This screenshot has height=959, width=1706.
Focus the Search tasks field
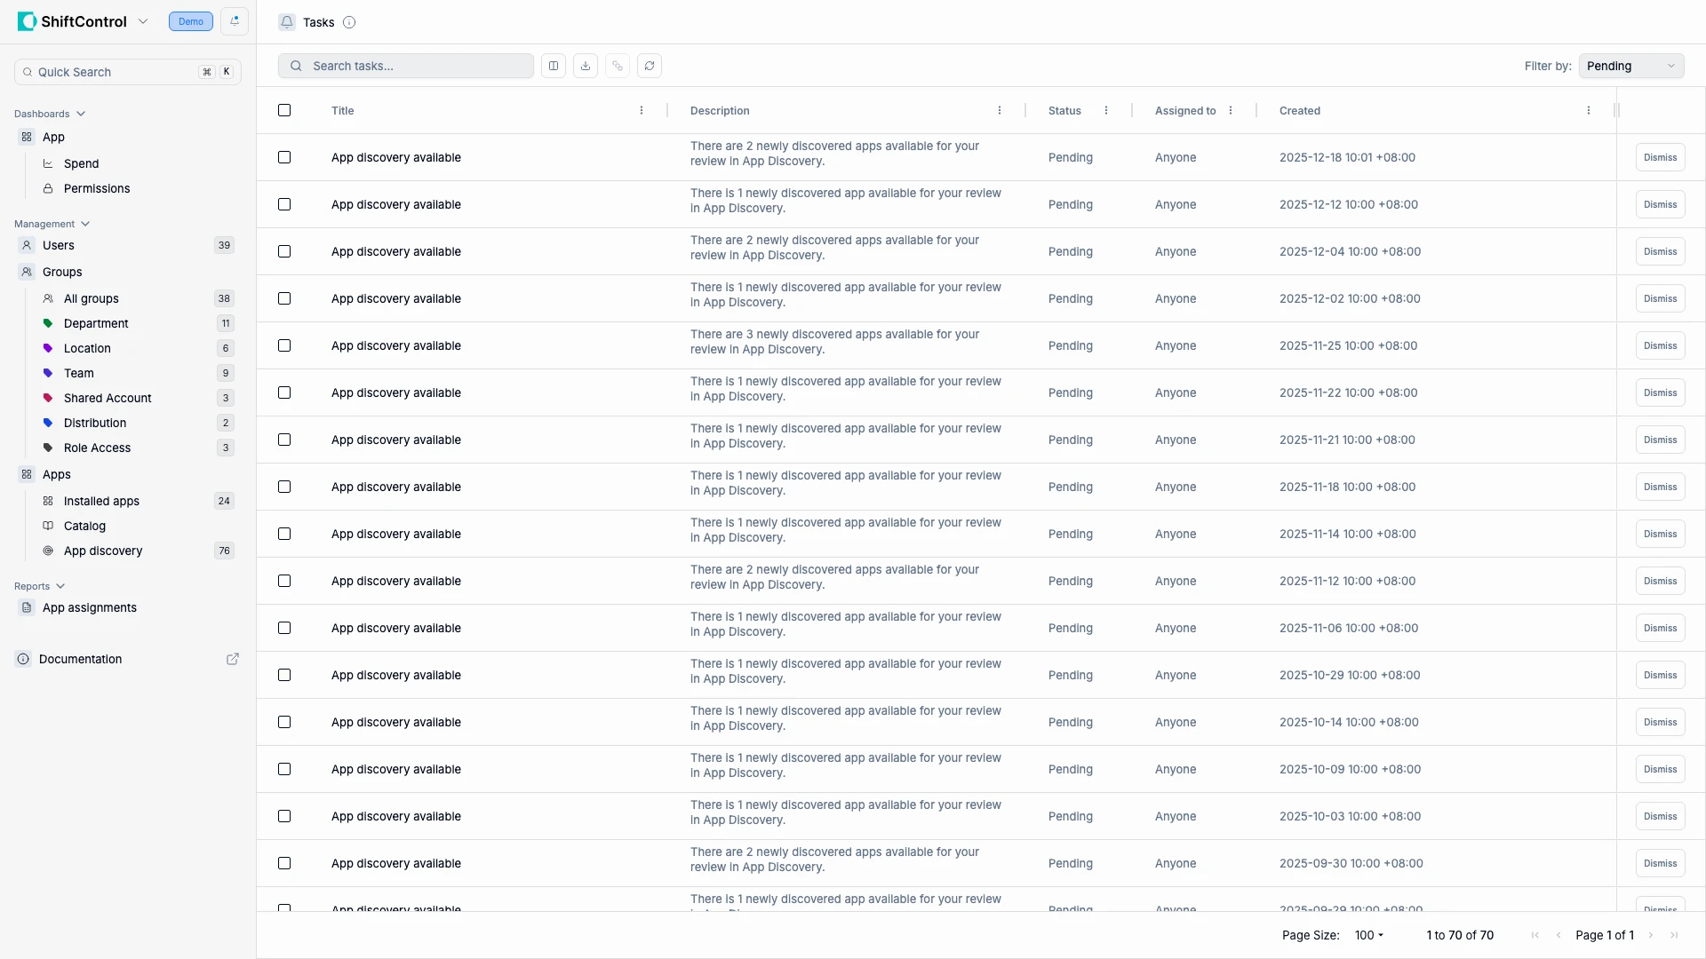pyautogui.click(x=406, y=66)
